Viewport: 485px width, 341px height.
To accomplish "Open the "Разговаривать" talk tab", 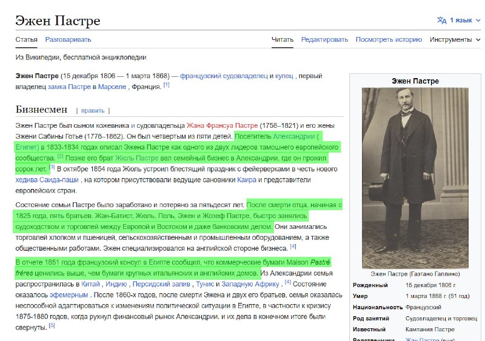I will pyautogui.click(x=68, y=39).
